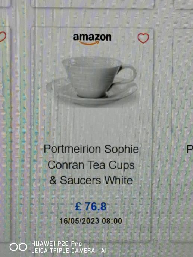The image size is (193, 257).
Task: Click the Conran Tea Cups text line
Action: [91, 165]
